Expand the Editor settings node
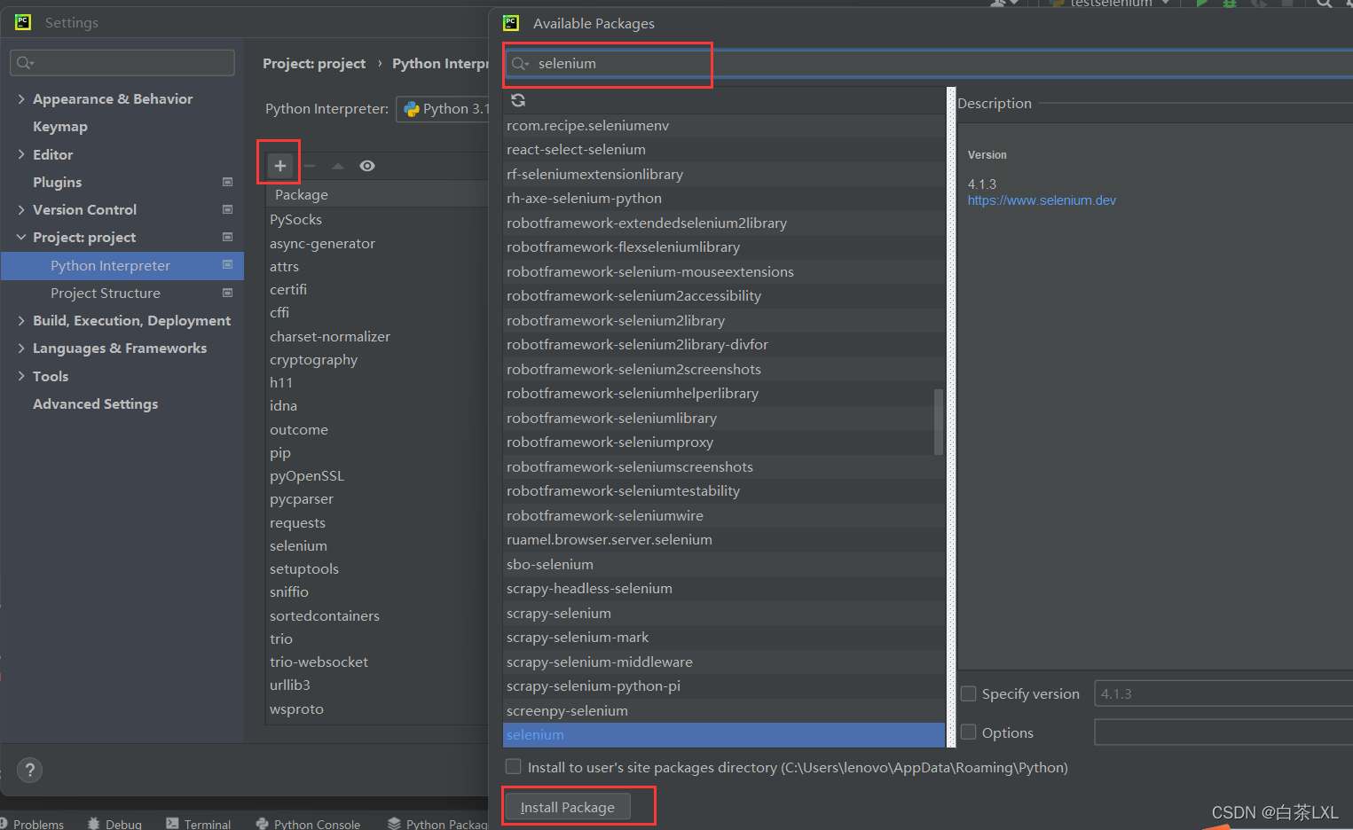The width and height of the screenshot is (1353, 830). pos(21,154)
